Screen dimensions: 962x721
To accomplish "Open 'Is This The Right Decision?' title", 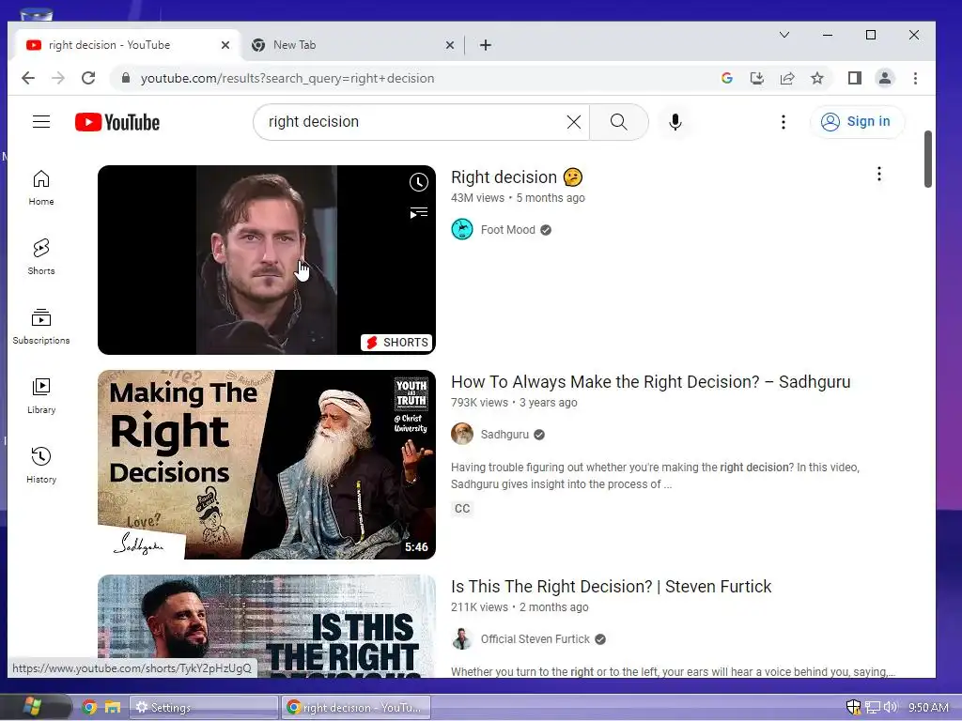I will pos(611,587).
